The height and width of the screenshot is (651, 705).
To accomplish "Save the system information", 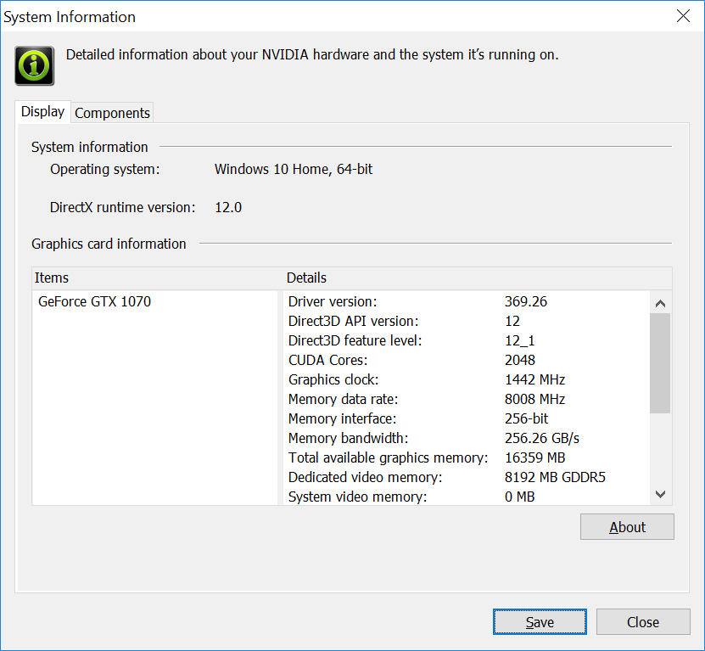I will tap(540, 622).
